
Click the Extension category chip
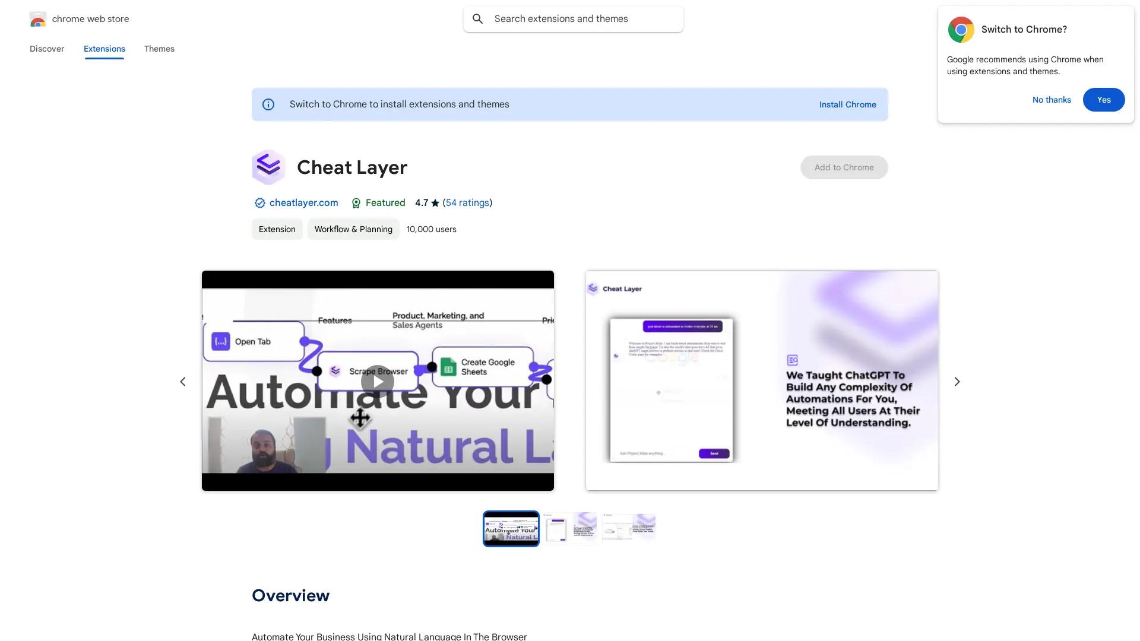tap(277, 229)
